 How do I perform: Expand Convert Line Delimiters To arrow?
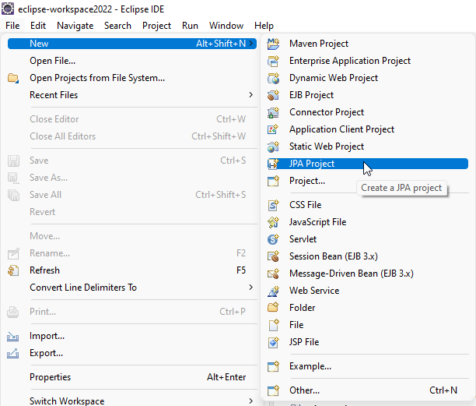[251, 287]
